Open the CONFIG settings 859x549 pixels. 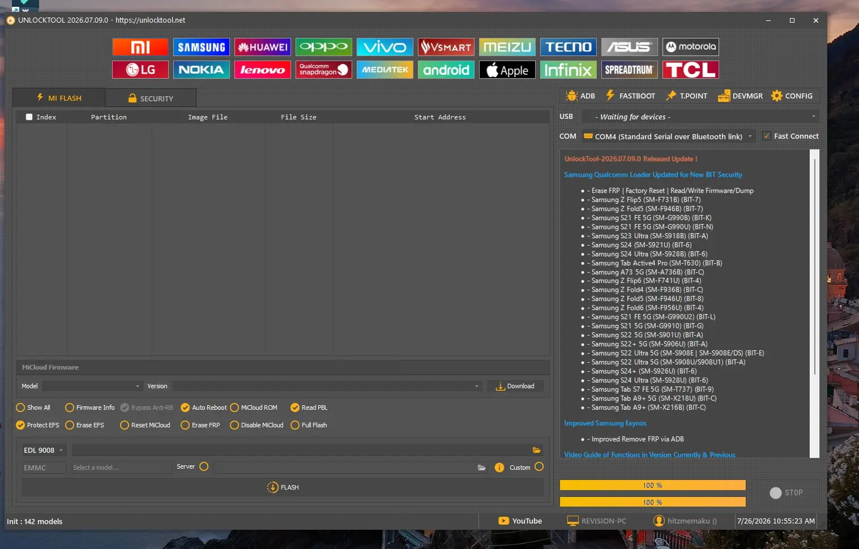click(792, 96)
